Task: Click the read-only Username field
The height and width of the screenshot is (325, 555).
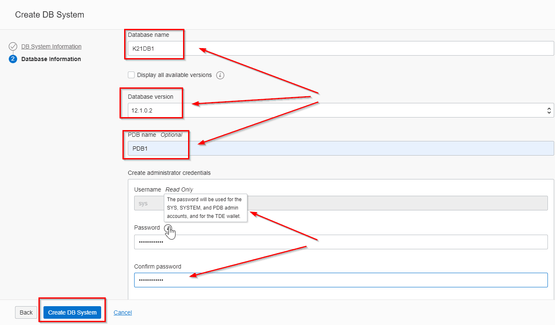Action: coord(341,203)
